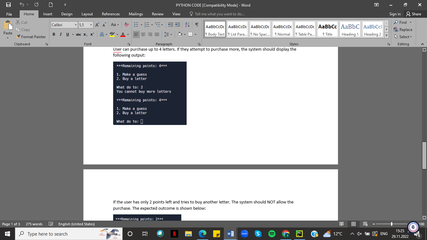Toggle strikethrough formatting
Image resolution: width=427 pixels, height=240 pixels.
78,35
